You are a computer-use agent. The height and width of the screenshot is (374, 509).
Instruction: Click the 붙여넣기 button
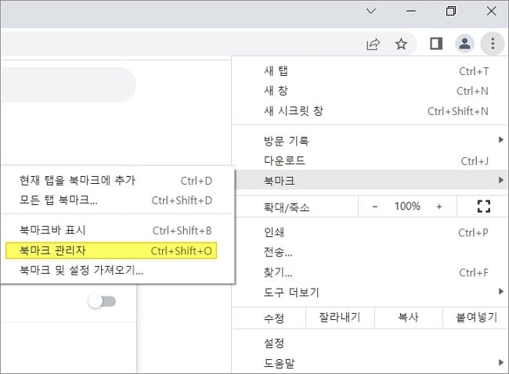coord(476,317)
